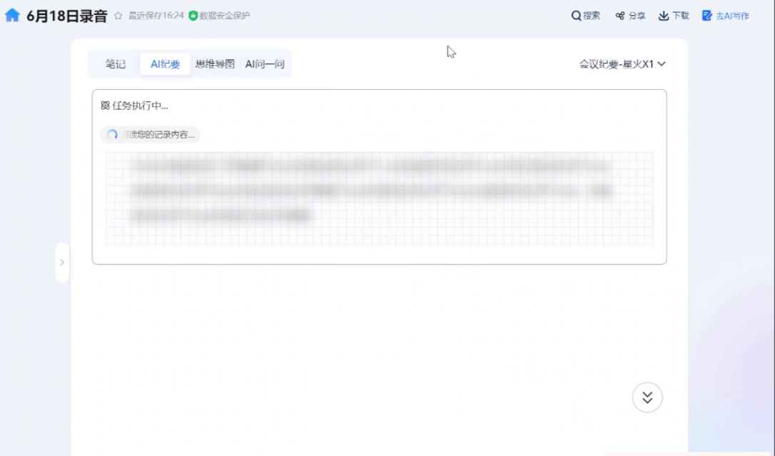Click the 任务执行中... status text
The height and width of the screenshot is (456, 775).
140,105
